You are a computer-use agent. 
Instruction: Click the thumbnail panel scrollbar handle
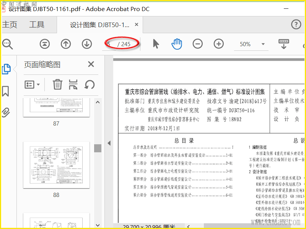98,148
